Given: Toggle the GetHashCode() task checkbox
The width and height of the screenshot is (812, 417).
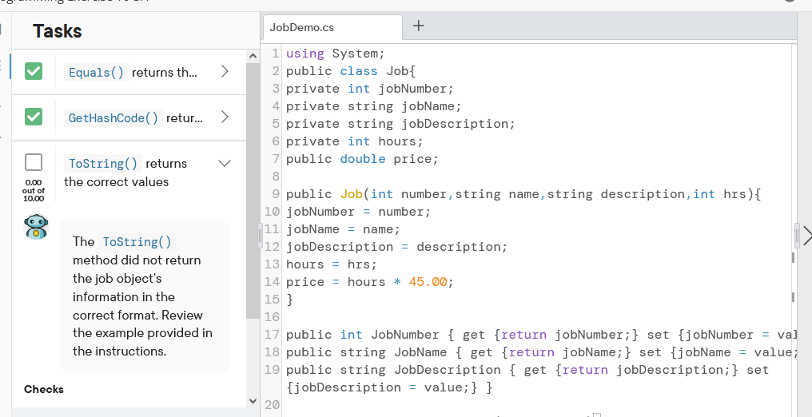Looking at the screenshot, I should pos(34,117).
